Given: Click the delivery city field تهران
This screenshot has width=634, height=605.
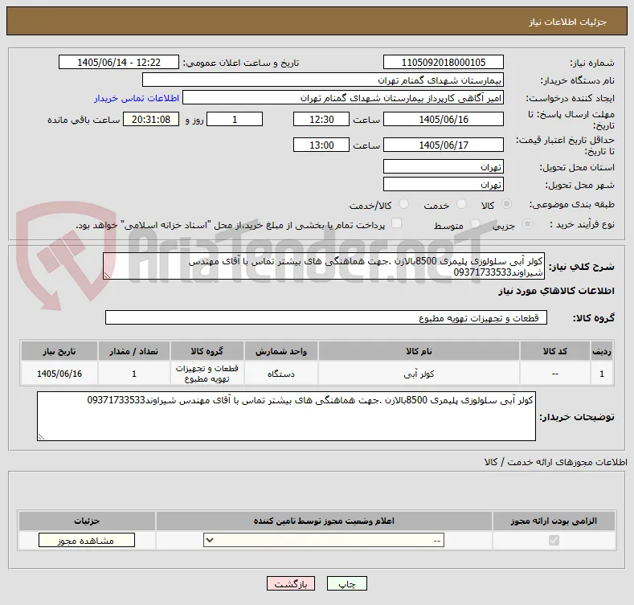Looking at the screenshot, I should pyautogui.click(x=443, y=185).
